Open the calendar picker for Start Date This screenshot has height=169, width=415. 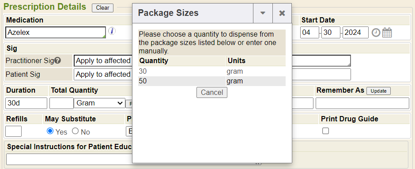(x=387, y=33)
